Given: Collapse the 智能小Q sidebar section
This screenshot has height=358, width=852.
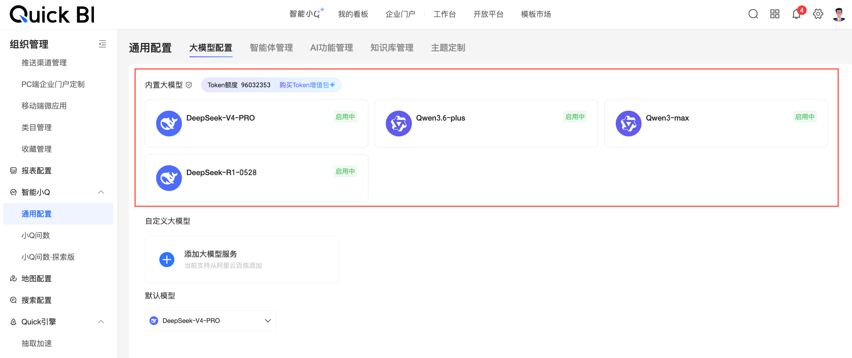Looking at the screenshot, I should point(101,192).
